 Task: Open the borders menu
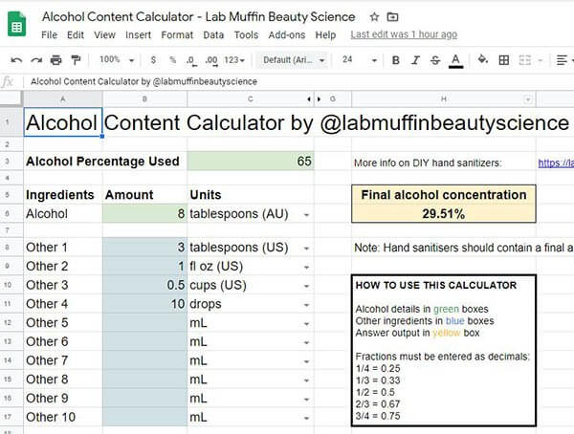click(504, 60)
